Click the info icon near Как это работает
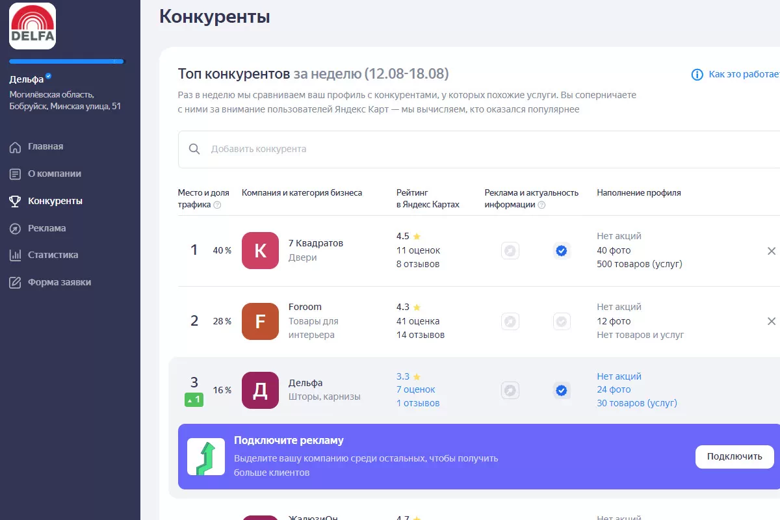The image size is (780, 520). 697,75
